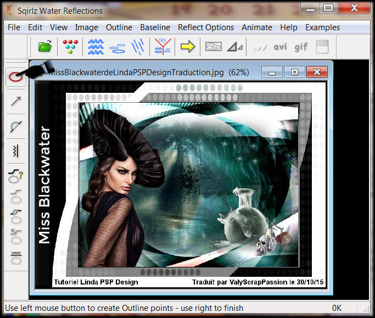Click the bottom grayed wave outline icon
The height and width of the screenshot is (318, 375).
click(16, 258)
